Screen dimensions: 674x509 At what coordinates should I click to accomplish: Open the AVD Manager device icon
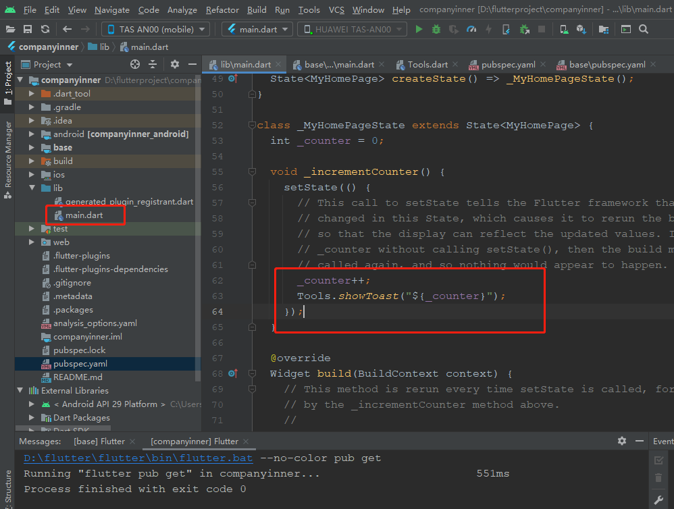(563, 29)
